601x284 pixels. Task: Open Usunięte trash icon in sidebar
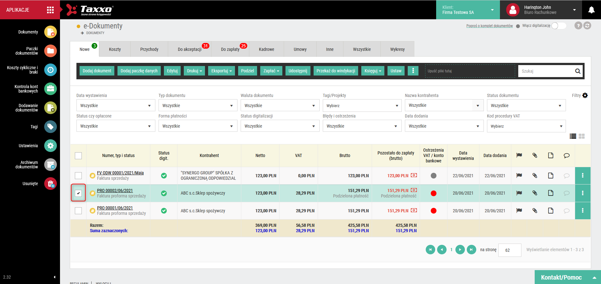(51, 184)
